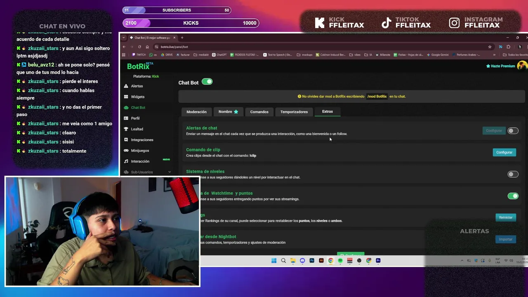The image size is (528, 297).
Task: Open the Lealtad trophy icon
Action: tap(126, 129)
